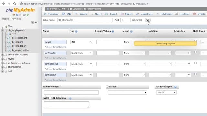Click the phpMyAdmin documentation help icon
This screenshot has width=207, height=116.
click(x=17, y=15)
